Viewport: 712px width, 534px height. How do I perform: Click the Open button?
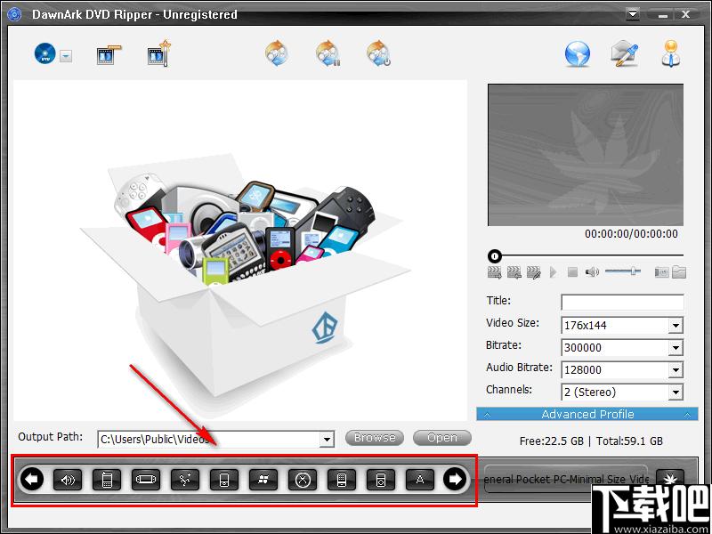click(x=442, y=438)
